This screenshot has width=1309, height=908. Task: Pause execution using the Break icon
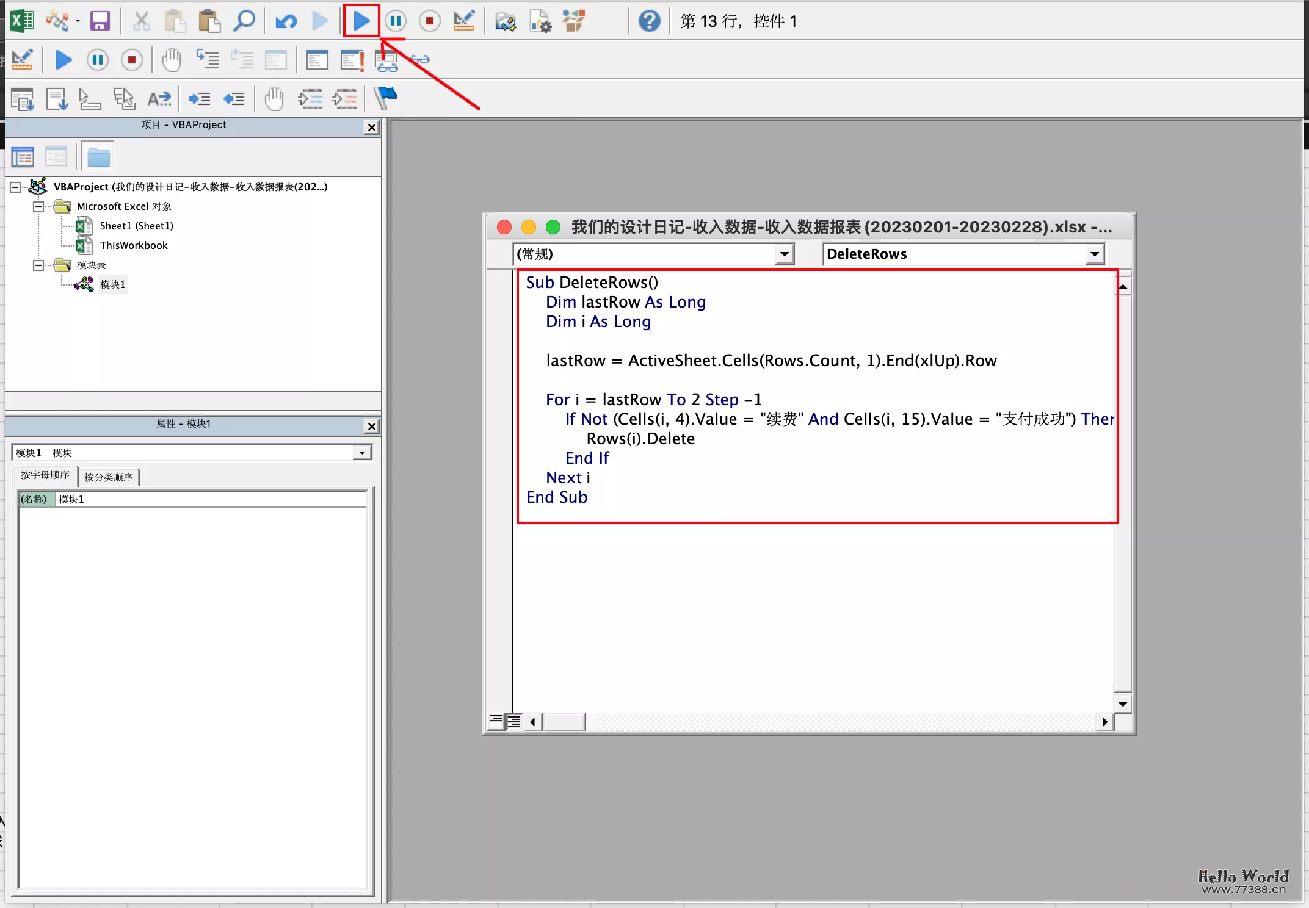click(395, 20)
